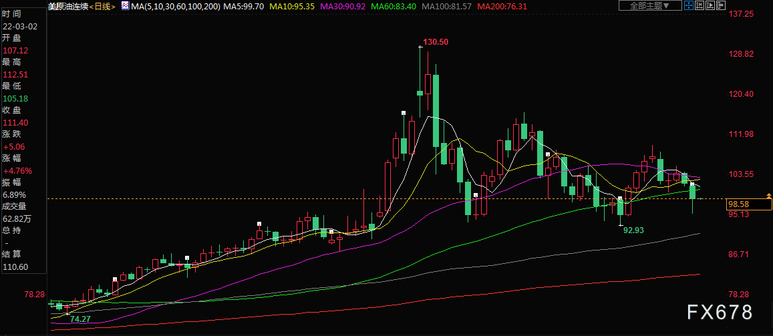Viewport: 773px width, 336px height.
Task: Click the 92.93 low price marker
Action: click(634, 230)
